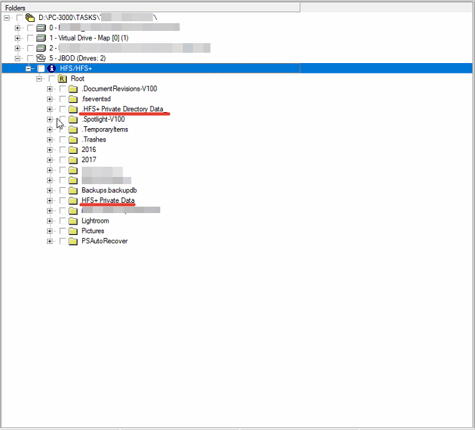Tick the Pictures folder checkbox
The height and width of the screenshot is (430, 475).
(62, 231)
